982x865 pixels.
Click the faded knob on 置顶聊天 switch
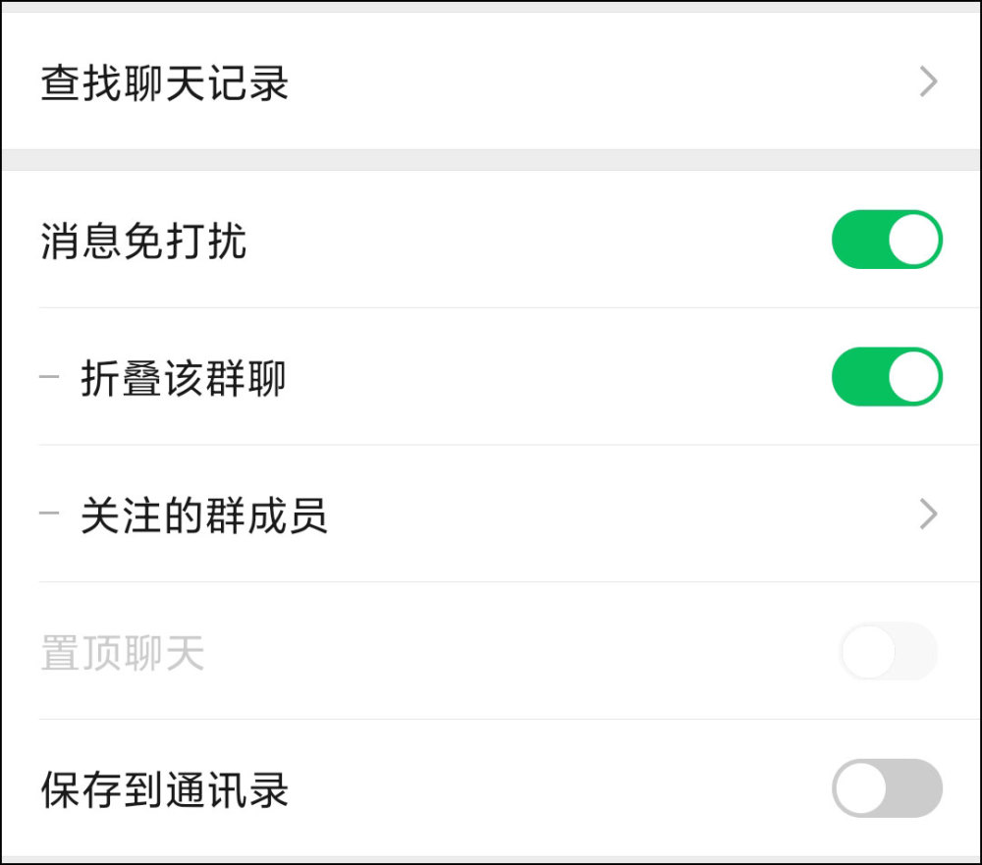coord(868,651)
